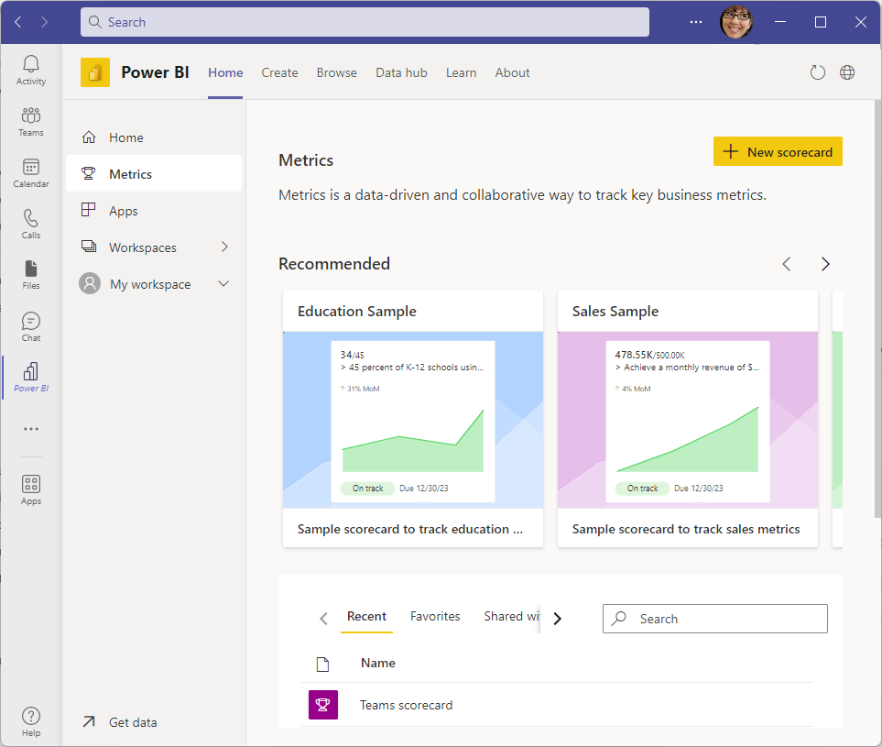This screenshot has width=882, height=747.
Task: Click the vertical scrollbar on right
Action: point(877,309)
